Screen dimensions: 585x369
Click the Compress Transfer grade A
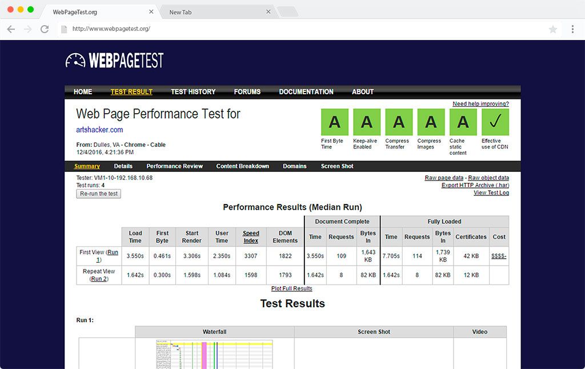pyautogui.click(x=399, y=122)
